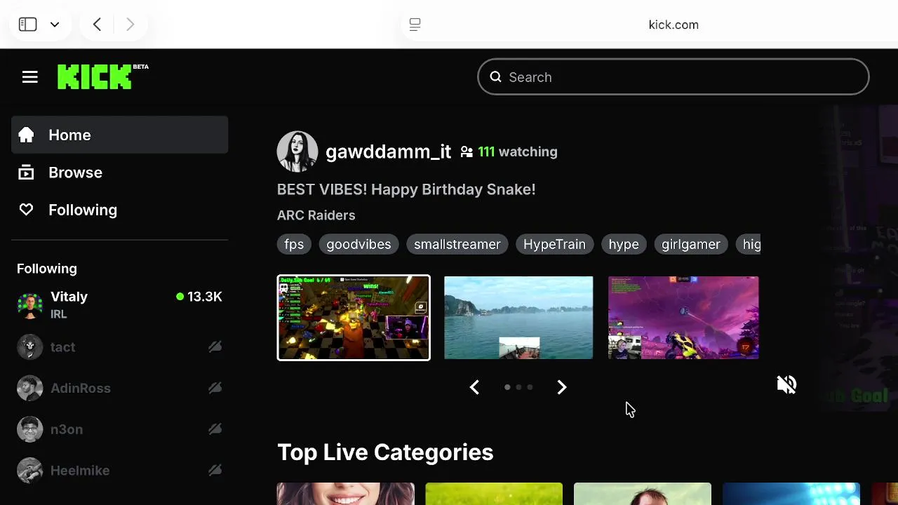Click the kick.com address bar text
The image size is (898, 505).
point(673,25)
